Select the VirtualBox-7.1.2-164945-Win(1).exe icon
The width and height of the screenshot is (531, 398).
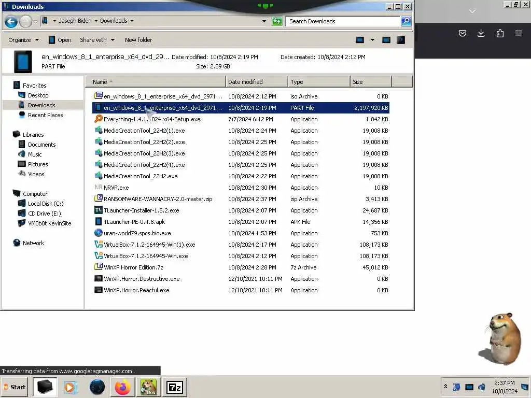(x=98, y=244)
